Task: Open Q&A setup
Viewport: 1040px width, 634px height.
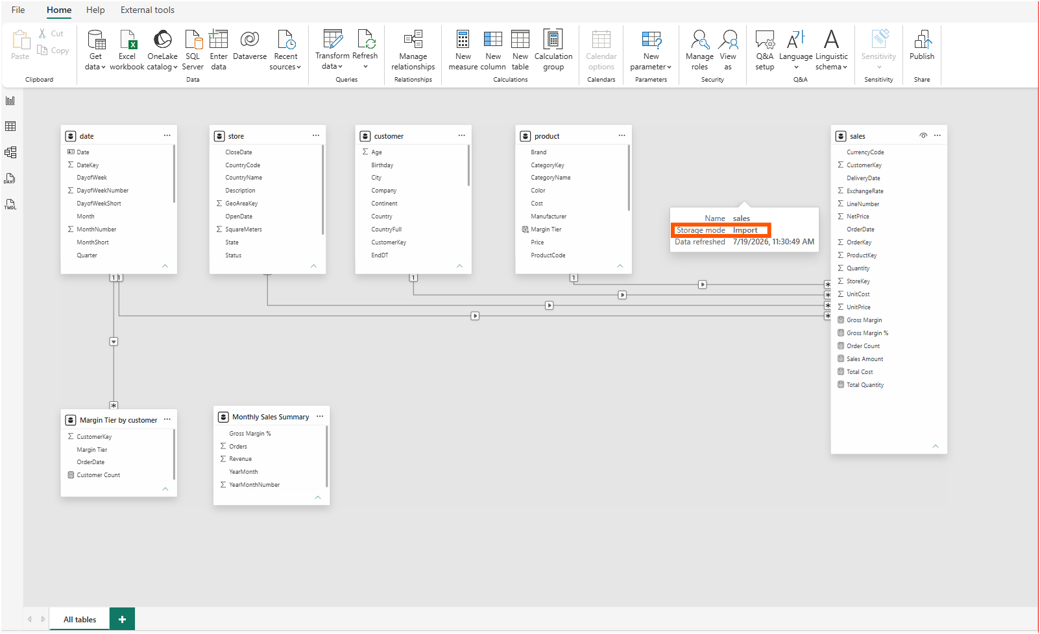Action: click(x=765, y=50)
